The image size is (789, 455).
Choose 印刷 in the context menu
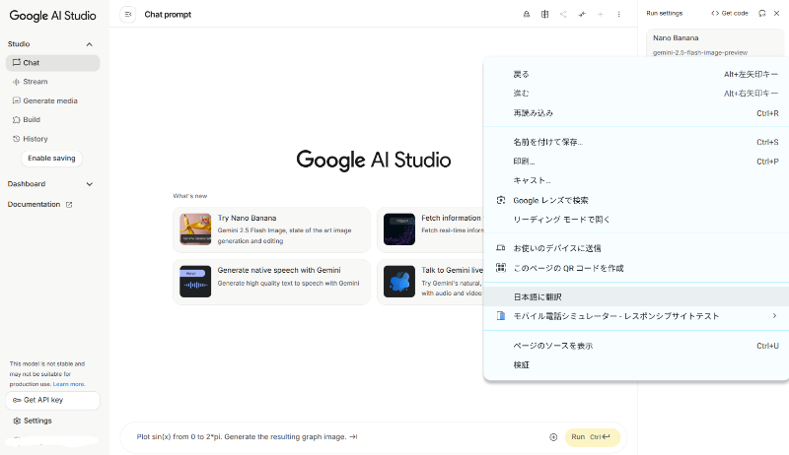[636, 162]
